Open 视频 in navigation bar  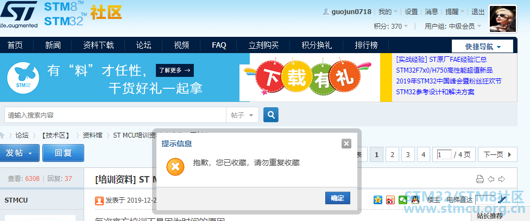[x=181, y=45]
